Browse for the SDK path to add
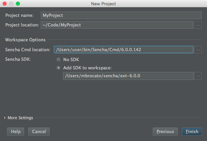This screenshot has width=207, height=141. [198, 76]
